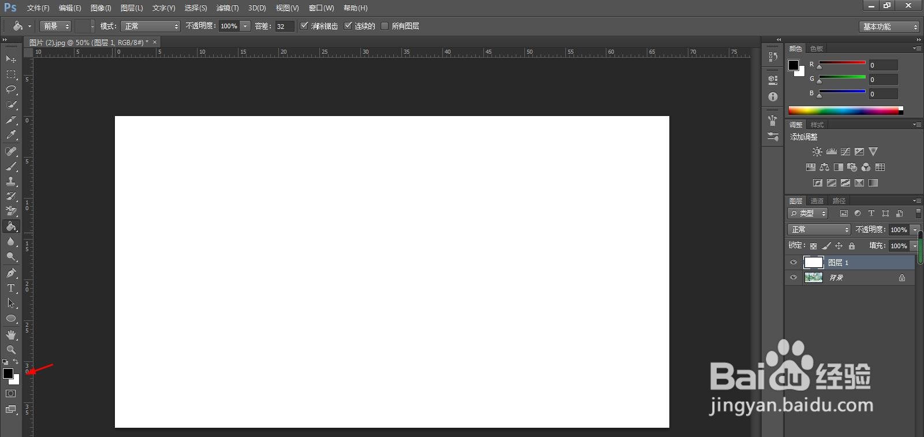Viewport: 924px width, 437px height.
Task: Add a Curves adjustment
Action: coord(845,152)
